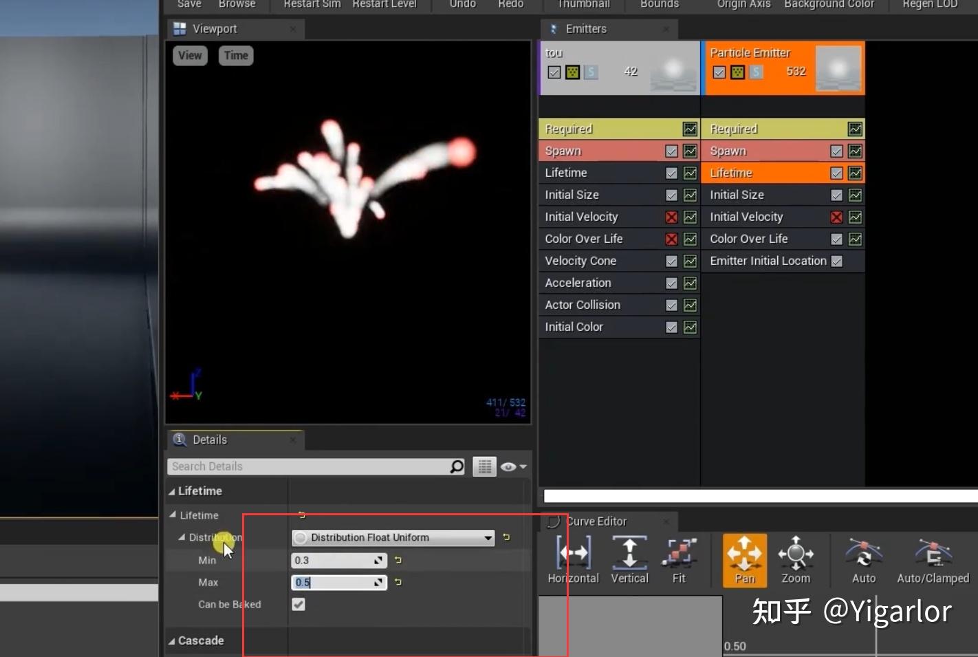This screenshot has width=978, height=657.
Task: Activate Pan mode in Curve Editor
Action: (745, 560)
